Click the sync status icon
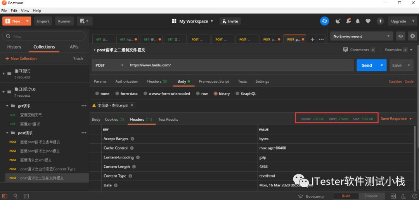The image size is (419, 200). (324, 21)
